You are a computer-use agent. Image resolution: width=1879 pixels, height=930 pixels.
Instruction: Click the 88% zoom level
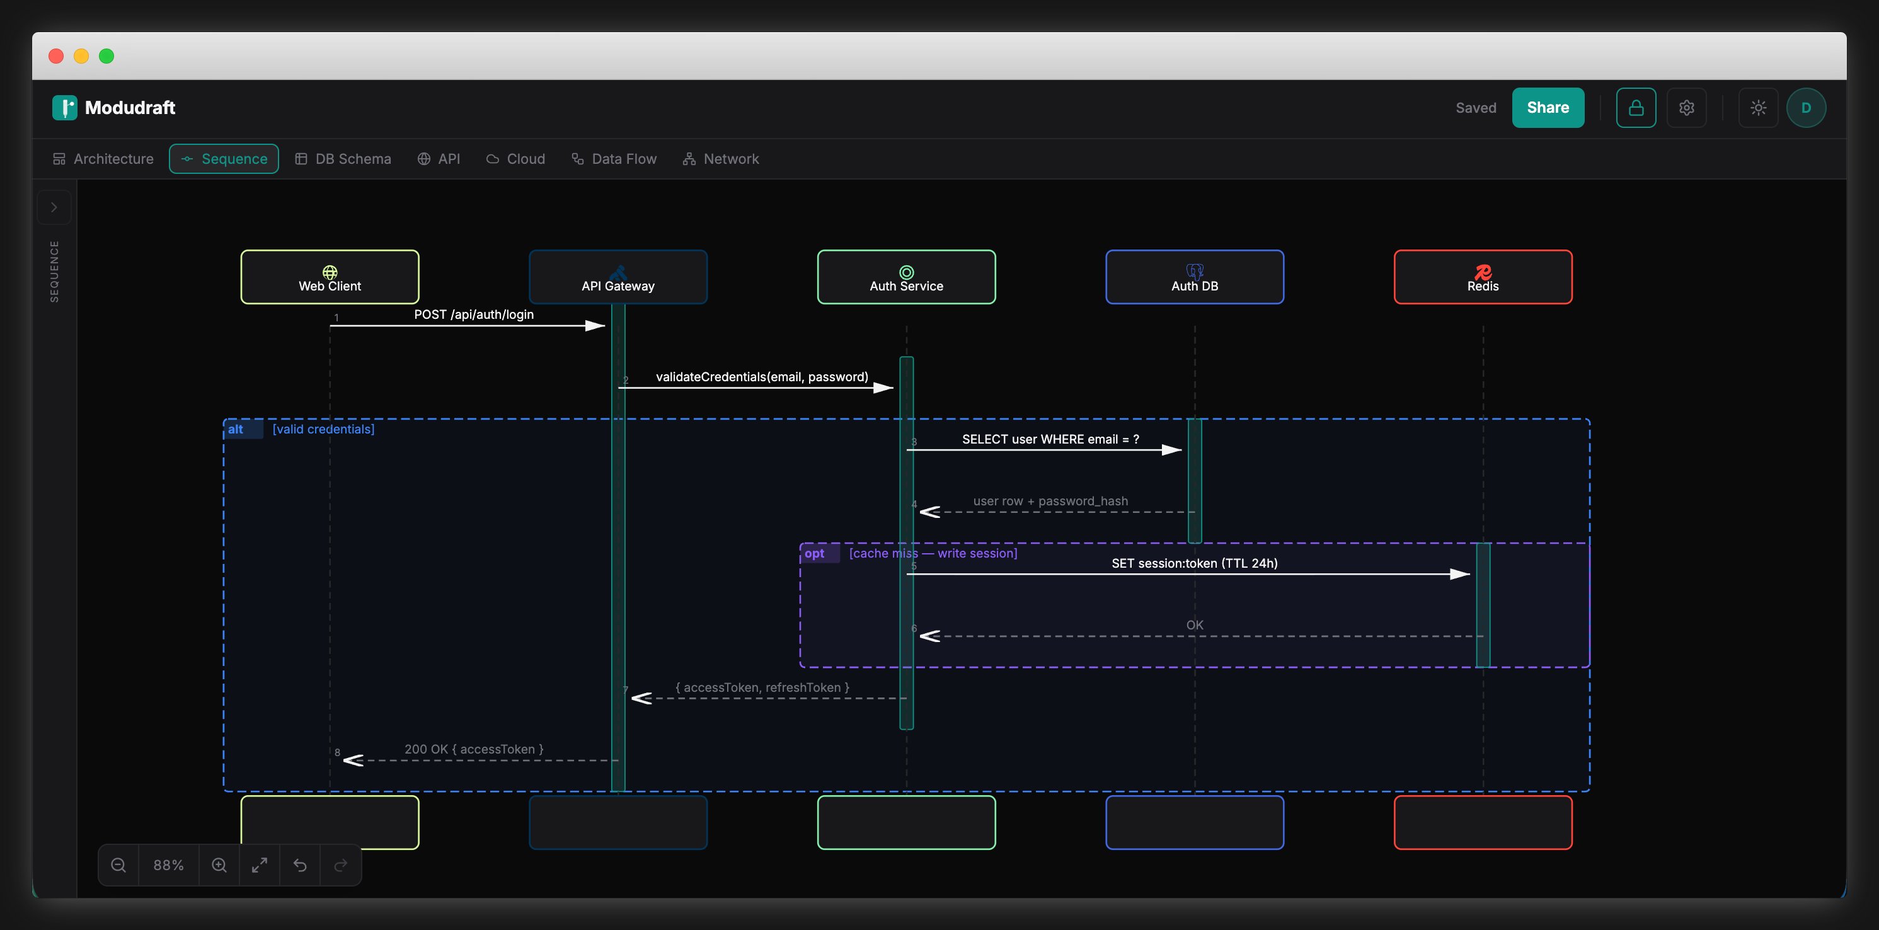168,864
